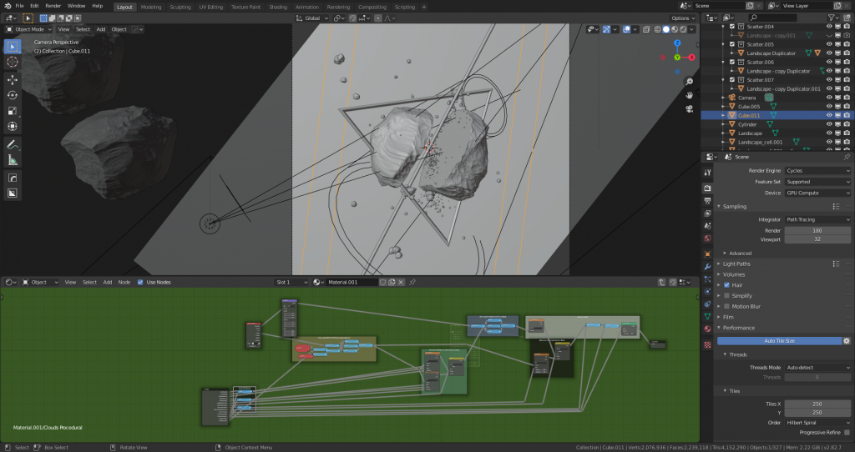Screen dimensions: 855x452
Task: Switch to the Sculpting workspace tab
Action: tap(180, 7)
